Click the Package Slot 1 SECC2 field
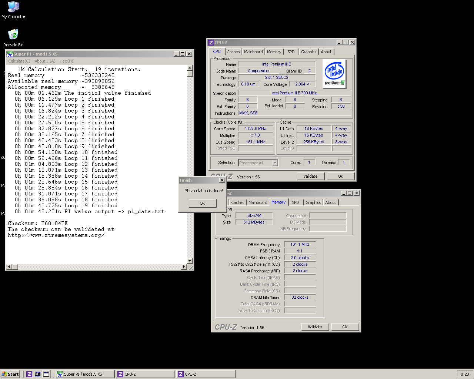The height and width of the screenshot is (379, 474). (277, 77)
